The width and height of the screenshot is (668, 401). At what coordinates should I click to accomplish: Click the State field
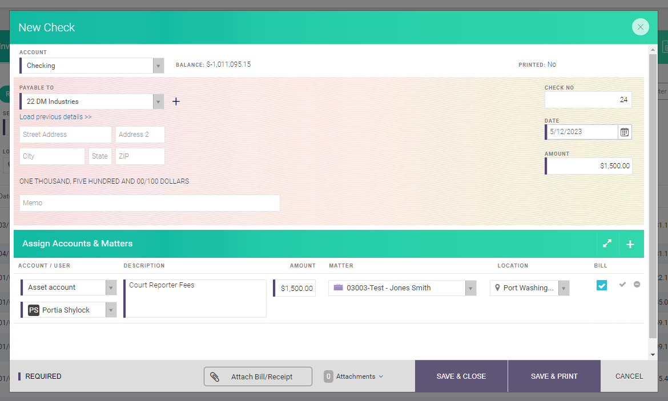click(x=100, y=156)
